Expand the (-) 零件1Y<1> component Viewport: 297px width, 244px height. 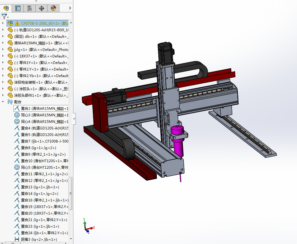point(3,62)
